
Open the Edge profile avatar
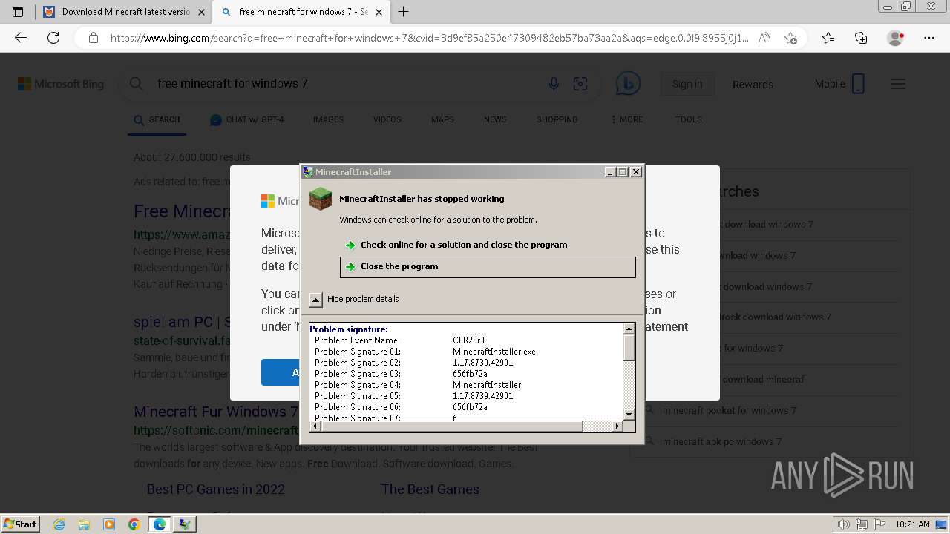pos(896,38)
